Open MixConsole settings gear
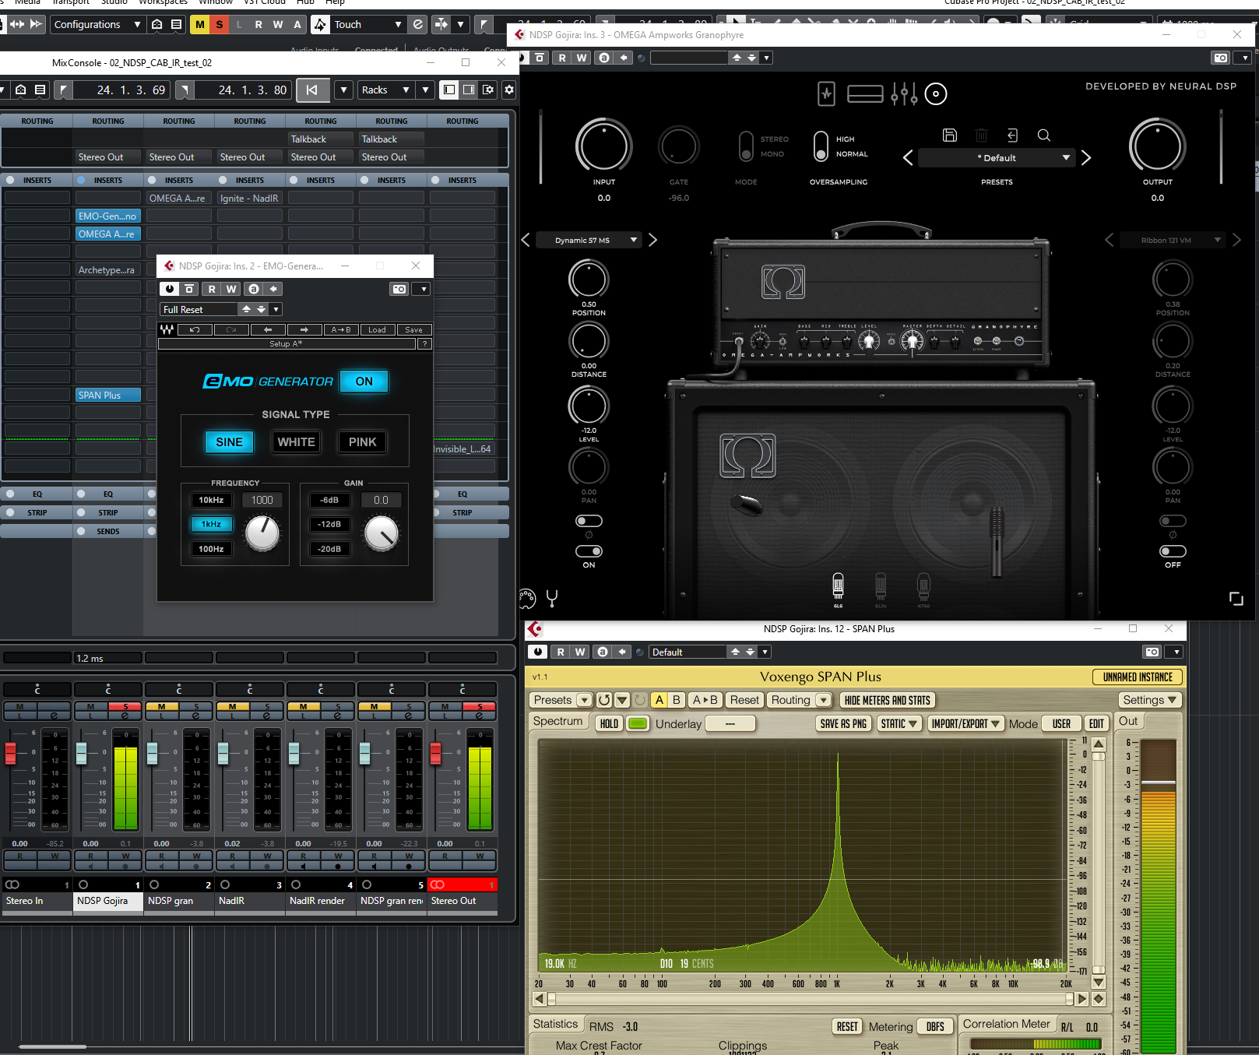Image resolution: width=1259 pixels, height=1055 pixels. [509, 90]
